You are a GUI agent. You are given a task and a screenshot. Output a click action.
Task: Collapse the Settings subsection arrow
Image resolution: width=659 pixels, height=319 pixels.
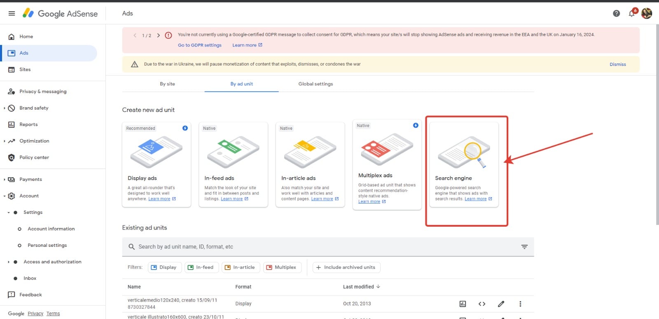tap(9, 212)
